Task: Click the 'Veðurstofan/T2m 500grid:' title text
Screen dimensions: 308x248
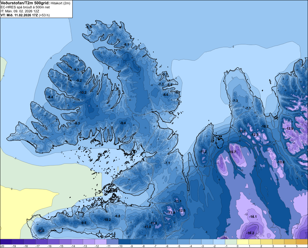Action: tap(25, 3)
